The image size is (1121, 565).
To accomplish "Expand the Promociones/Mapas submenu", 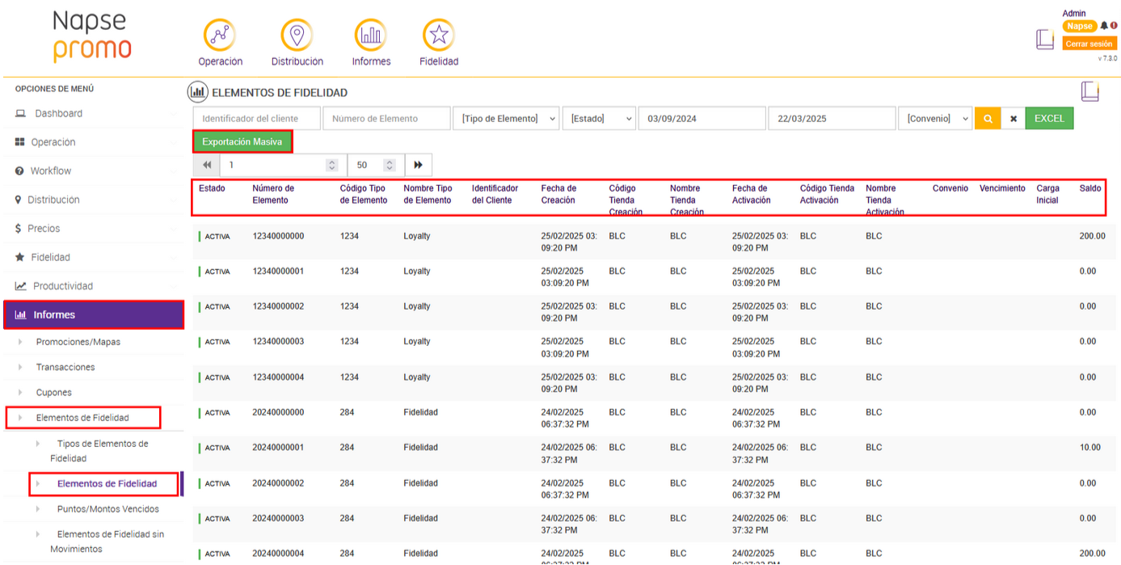I will pyautogui.click(x=78, y=342).
